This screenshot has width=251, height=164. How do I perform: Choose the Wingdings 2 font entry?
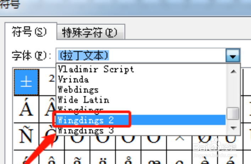click(x=141, y=120)
